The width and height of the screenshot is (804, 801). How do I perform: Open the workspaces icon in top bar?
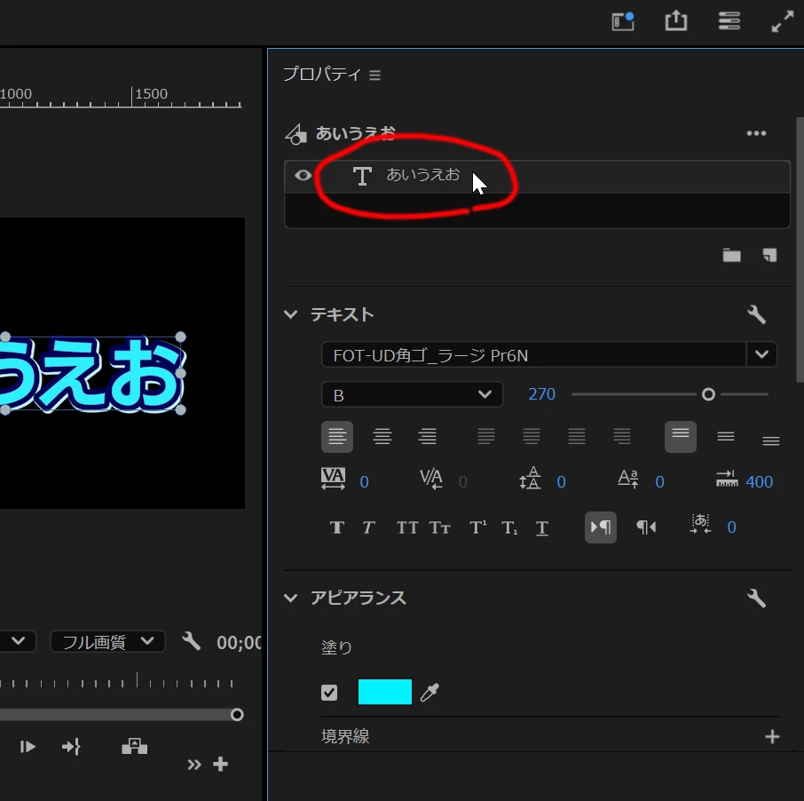click(623, 21)
